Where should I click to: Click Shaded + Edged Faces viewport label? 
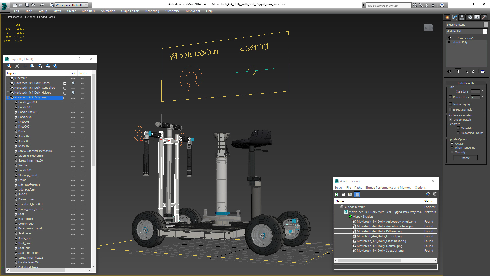pos(41,17)
